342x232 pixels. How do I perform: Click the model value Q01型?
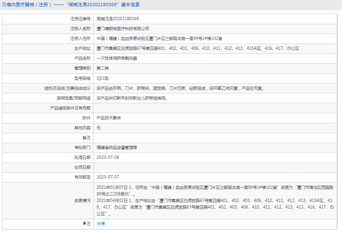[102, 78]
